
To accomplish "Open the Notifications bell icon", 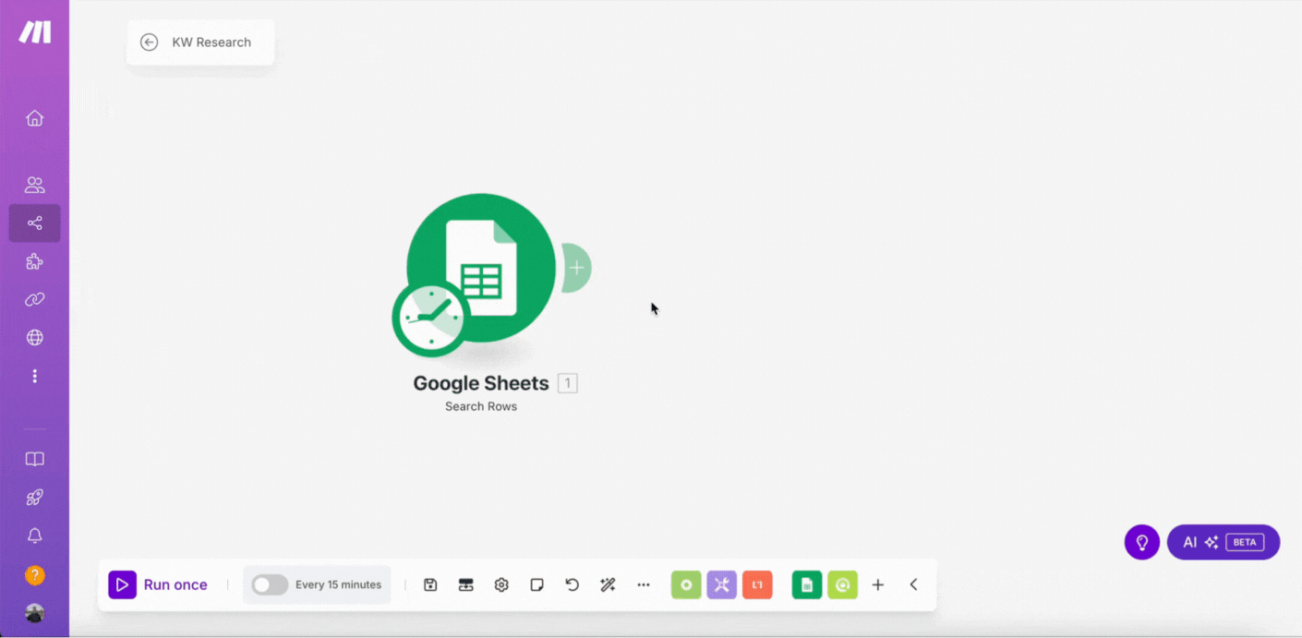I will point(35,536).
